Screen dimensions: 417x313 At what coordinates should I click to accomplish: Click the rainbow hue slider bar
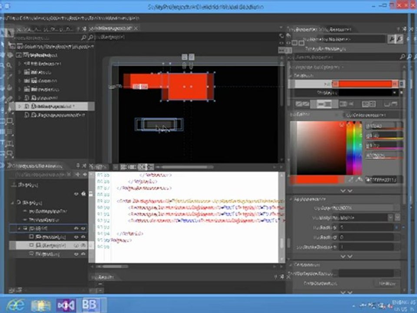tap(354, 148)
